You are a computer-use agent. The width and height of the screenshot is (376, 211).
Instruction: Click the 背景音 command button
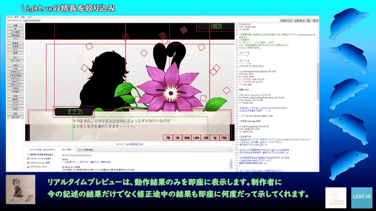point(15,43)
